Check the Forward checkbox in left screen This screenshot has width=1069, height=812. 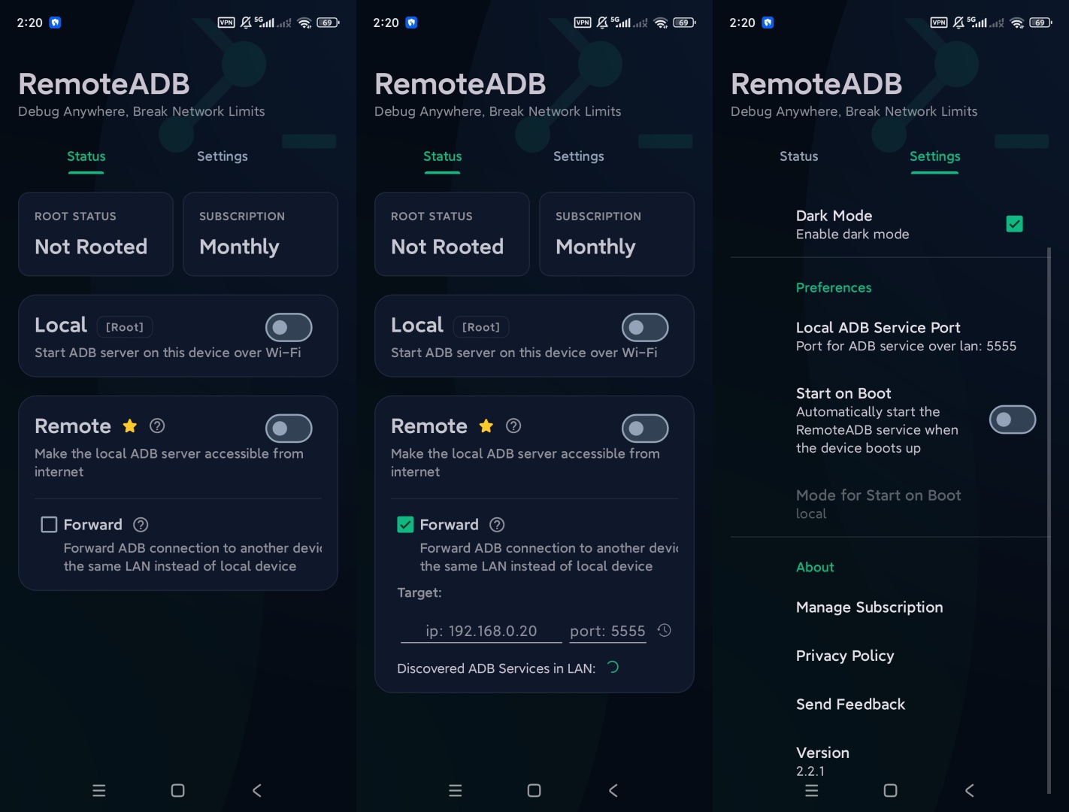[x=49, y=525]
